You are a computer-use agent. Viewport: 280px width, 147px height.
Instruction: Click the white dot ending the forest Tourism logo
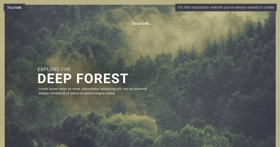[149, 24]
